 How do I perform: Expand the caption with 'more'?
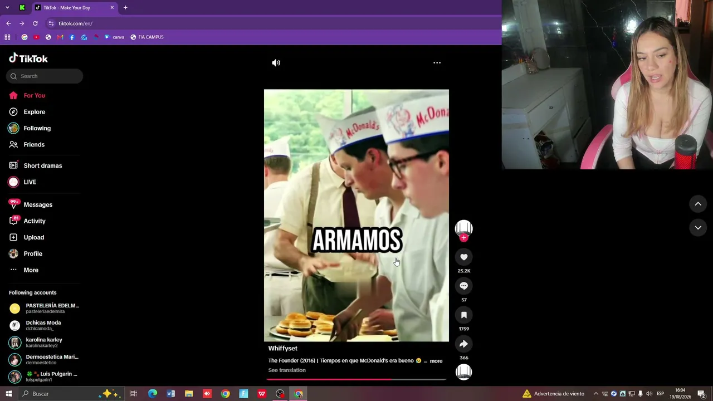pos(436,361)
